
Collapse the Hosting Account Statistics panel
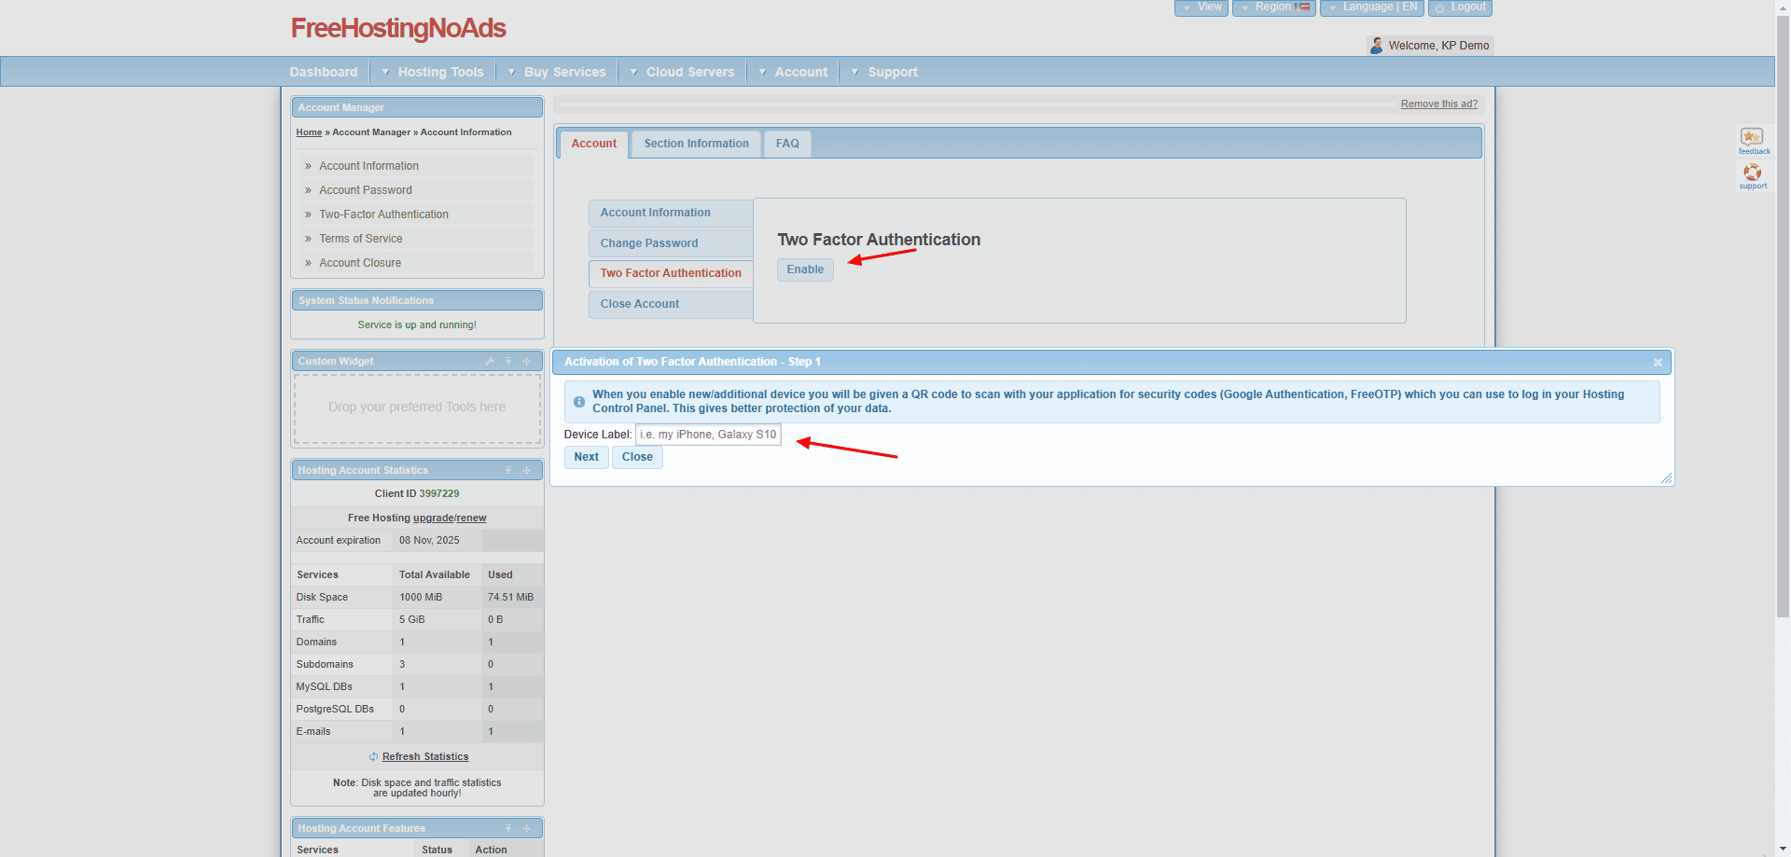508,471
